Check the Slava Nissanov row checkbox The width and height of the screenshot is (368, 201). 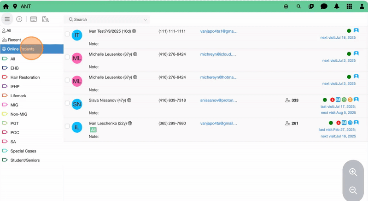(x=67, y=103)
